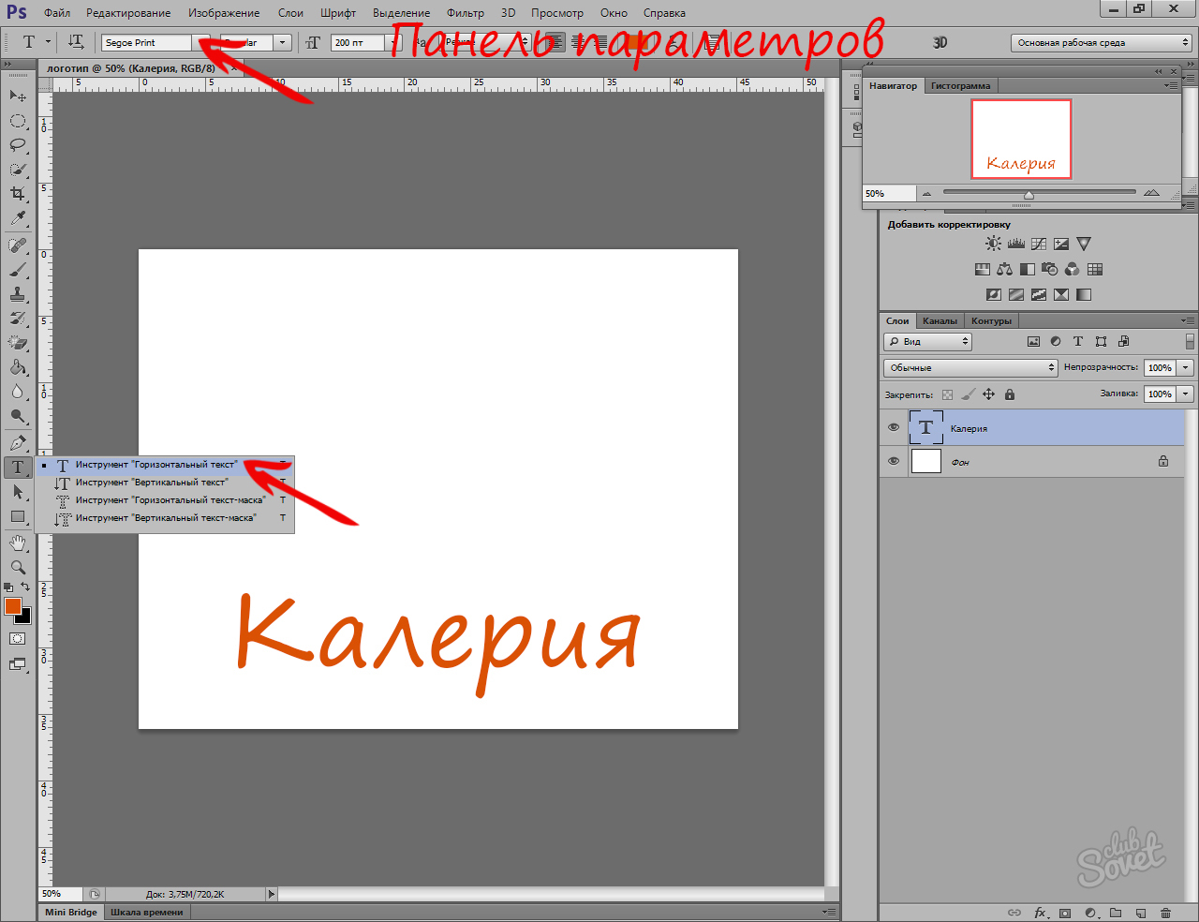Toggle visibility of the Фон layer
The image size is (1199, 922).
(x=894, y=461)
